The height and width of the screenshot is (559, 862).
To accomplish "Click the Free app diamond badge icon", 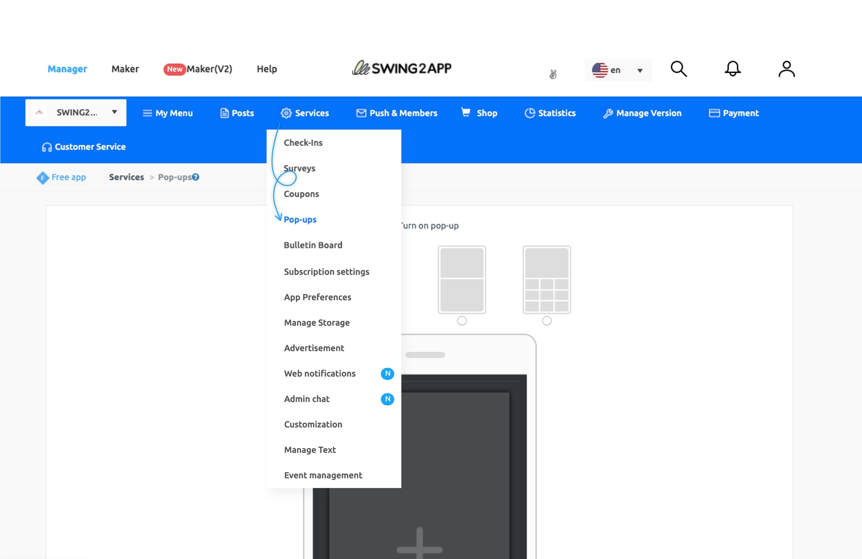I will [43, 178].
